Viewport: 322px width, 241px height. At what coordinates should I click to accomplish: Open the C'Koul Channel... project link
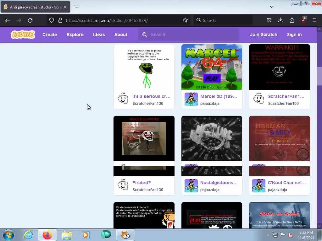(x=287, y=183)
